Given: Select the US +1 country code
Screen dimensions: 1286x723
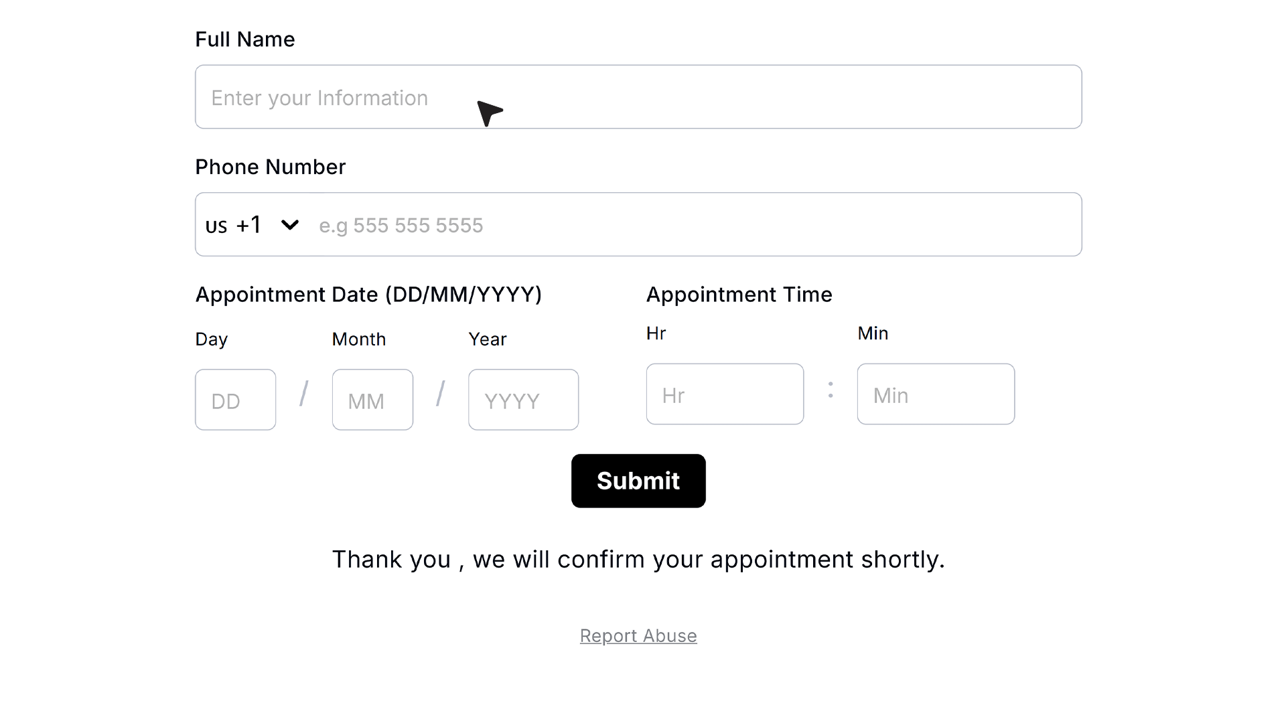Looking at the screenshot, I should (233, 225).
